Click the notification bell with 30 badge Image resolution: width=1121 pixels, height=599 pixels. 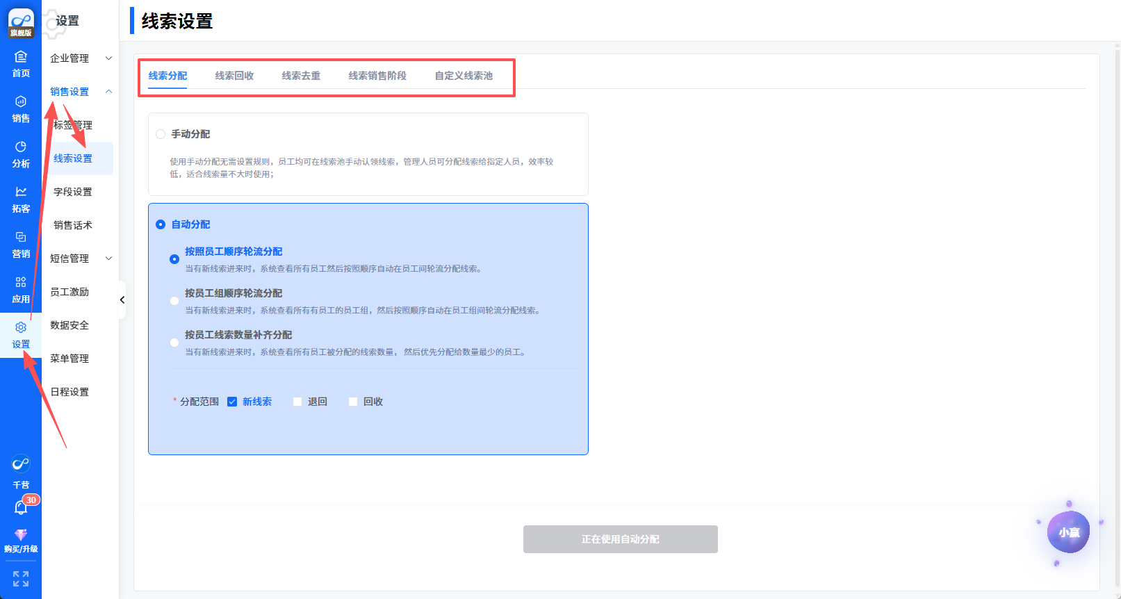click(21, 508)
